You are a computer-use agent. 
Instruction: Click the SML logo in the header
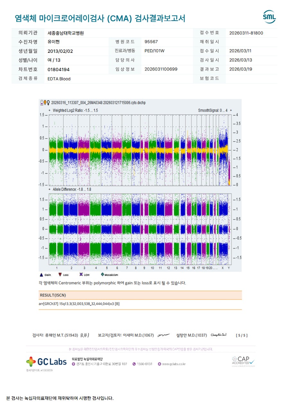tap(269, 17)
